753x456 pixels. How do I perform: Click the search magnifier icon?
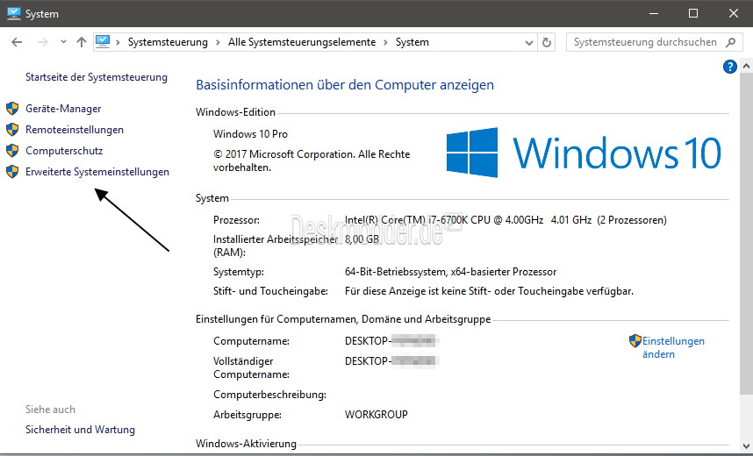coord(730,42)
